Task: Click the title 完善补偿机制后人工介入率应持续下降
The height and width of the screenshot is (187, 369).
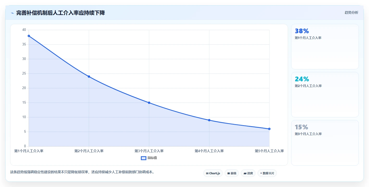Action: pyautogui.click(x=60, y=13)
